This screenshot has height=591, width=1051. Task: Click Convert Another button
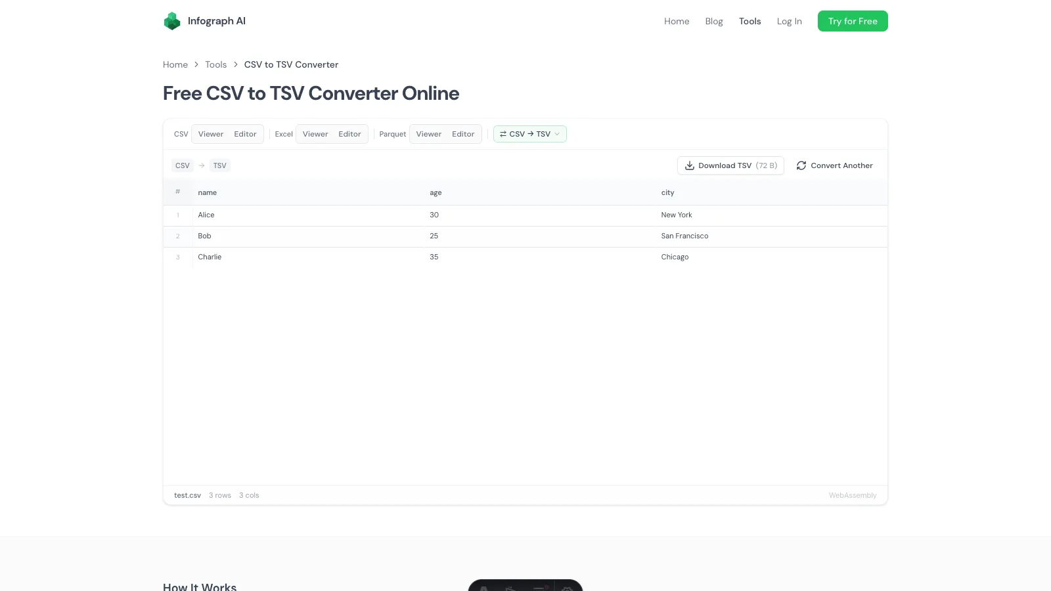(834, 165)
